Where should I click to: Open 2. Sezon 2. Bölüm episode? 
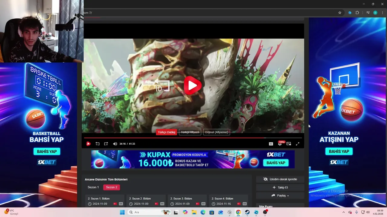(x=146, y=201)
